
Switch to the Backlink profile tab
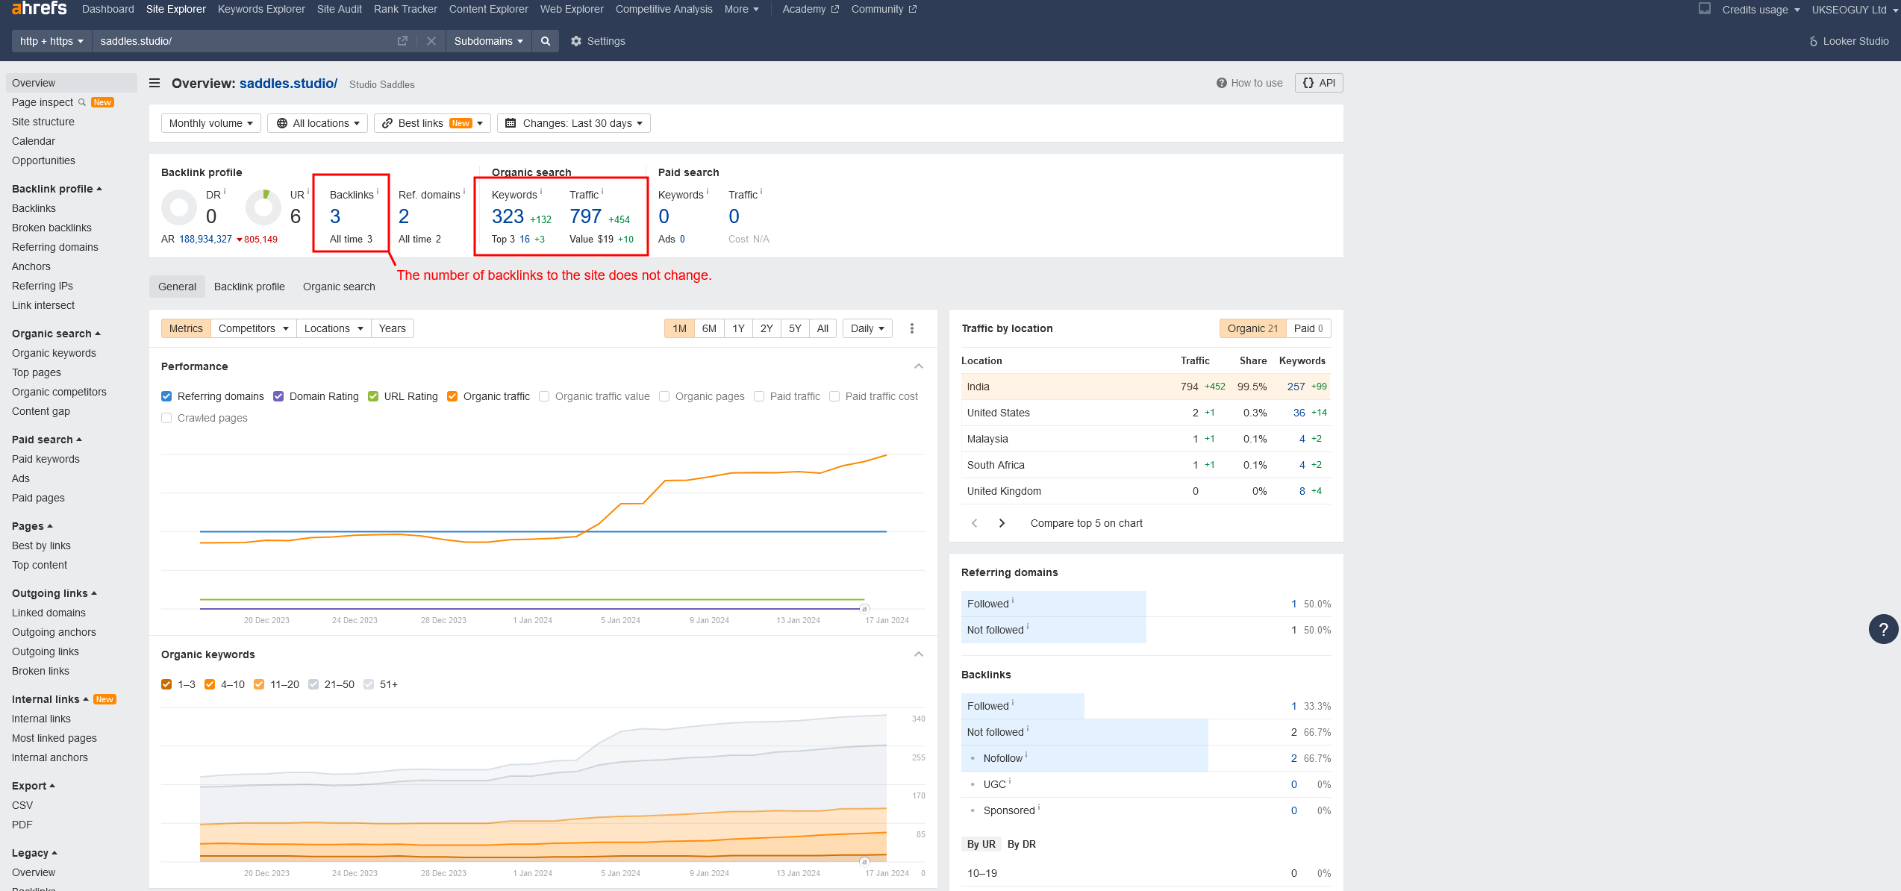coord(249,287)
